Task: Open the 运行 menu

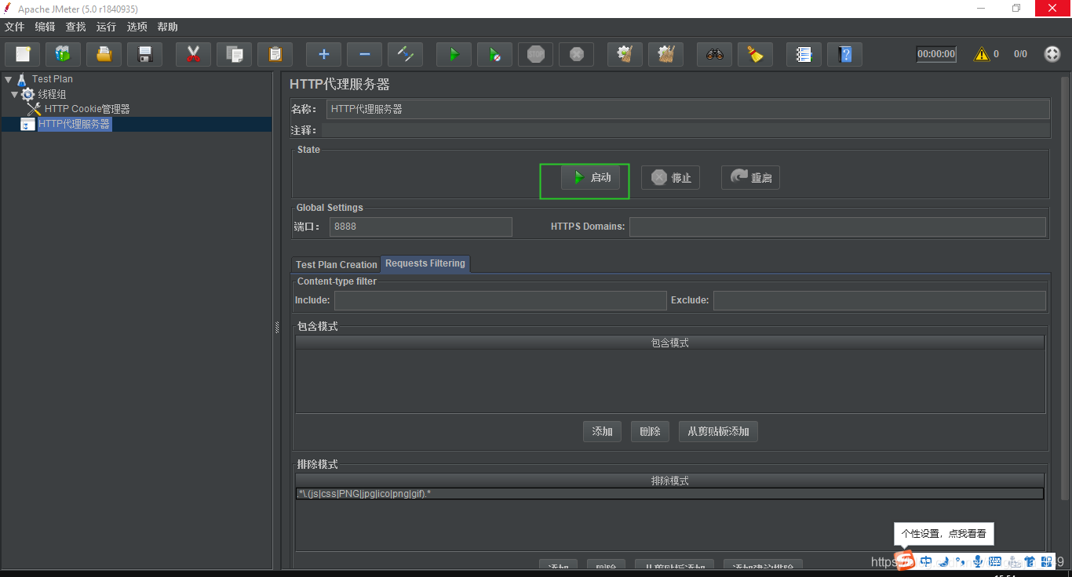Action: coord(107,27)
